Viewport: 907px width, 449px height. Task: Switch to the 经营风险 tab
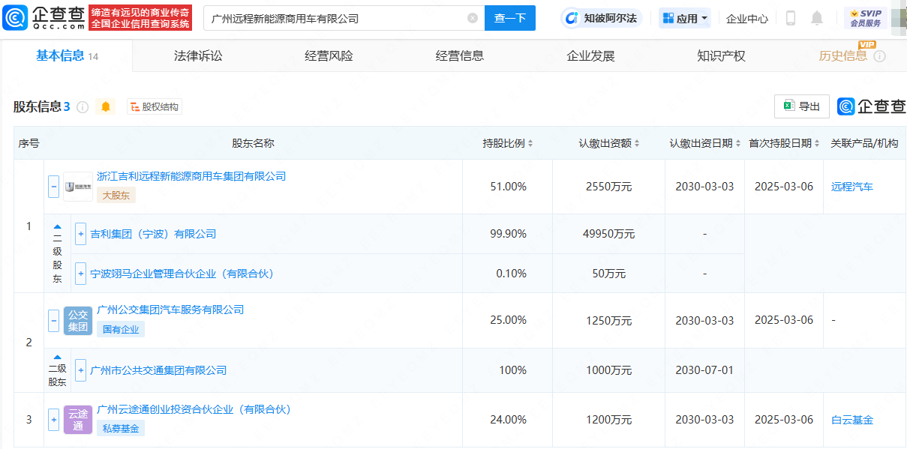pyautogui.click(x=329, y=56)
